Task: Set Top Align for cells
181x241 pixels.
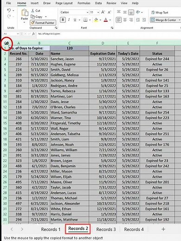Action: (119, 12)
